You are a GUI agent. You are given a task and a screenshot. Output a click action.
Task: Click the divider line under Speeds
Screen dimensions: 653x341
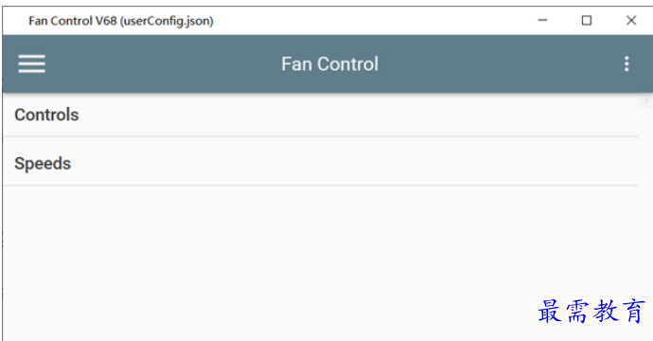pyautogui.click(x=321, y=185)
